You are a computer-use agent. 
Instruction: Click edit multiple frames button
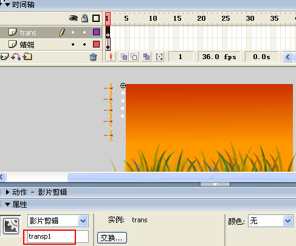(x=146, y=57)
